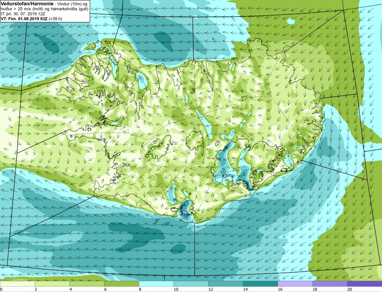Click the scale label "20"
382x292 pixels.
click(x=350, y=289)
